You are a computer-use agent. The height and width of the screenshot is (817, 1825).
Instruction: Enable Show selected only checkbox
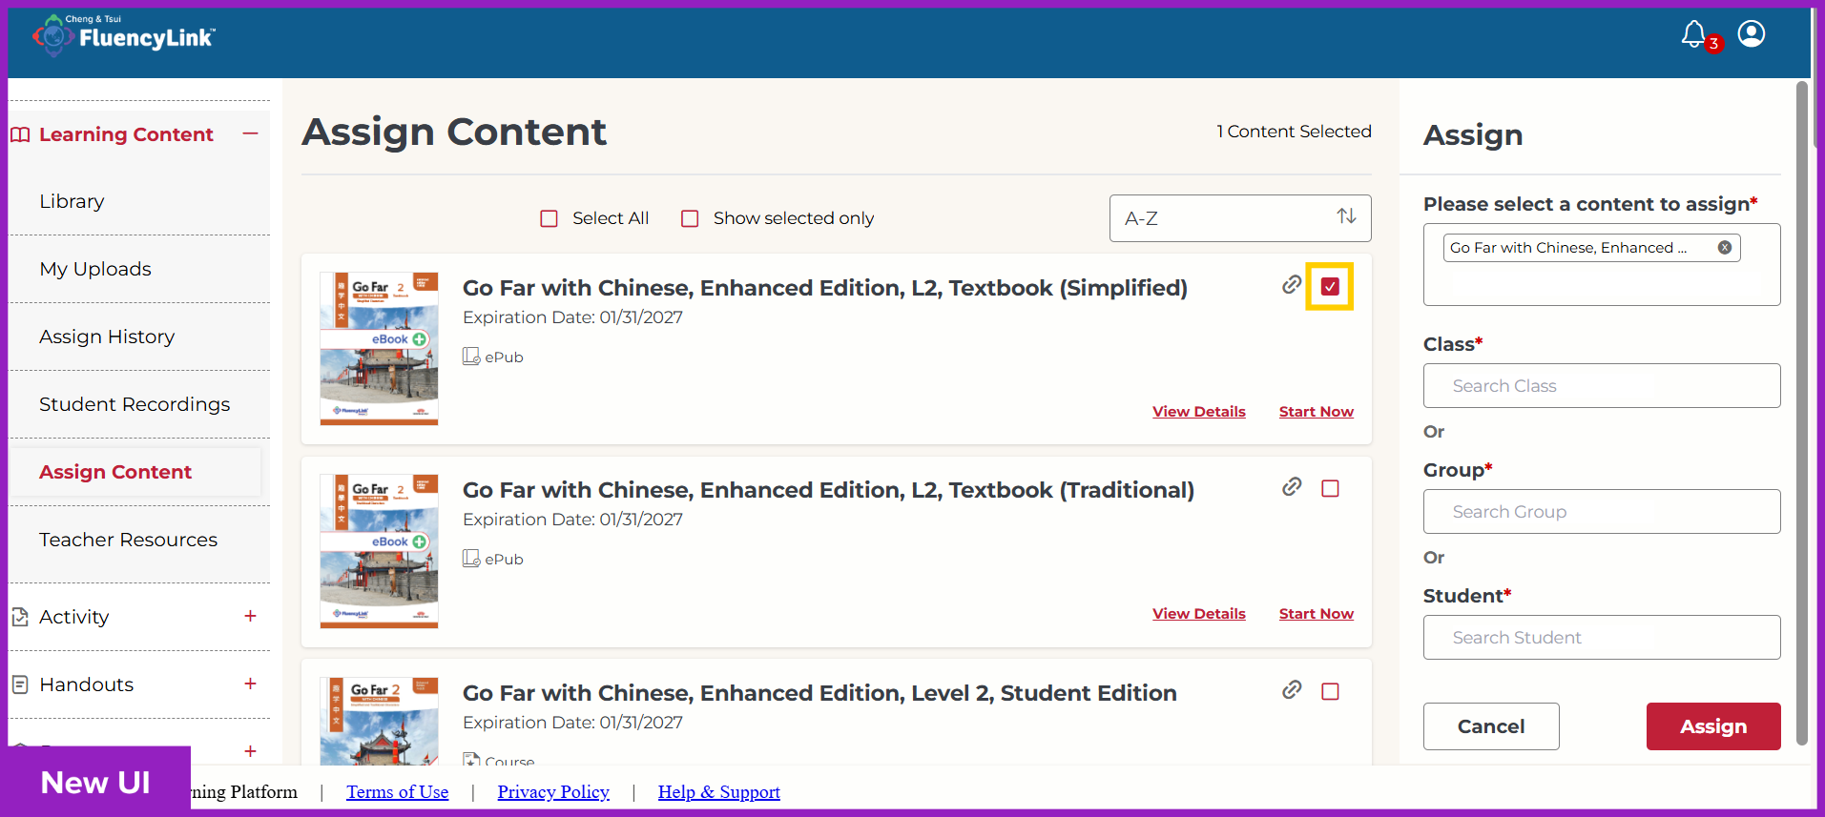tap(690, 218)
